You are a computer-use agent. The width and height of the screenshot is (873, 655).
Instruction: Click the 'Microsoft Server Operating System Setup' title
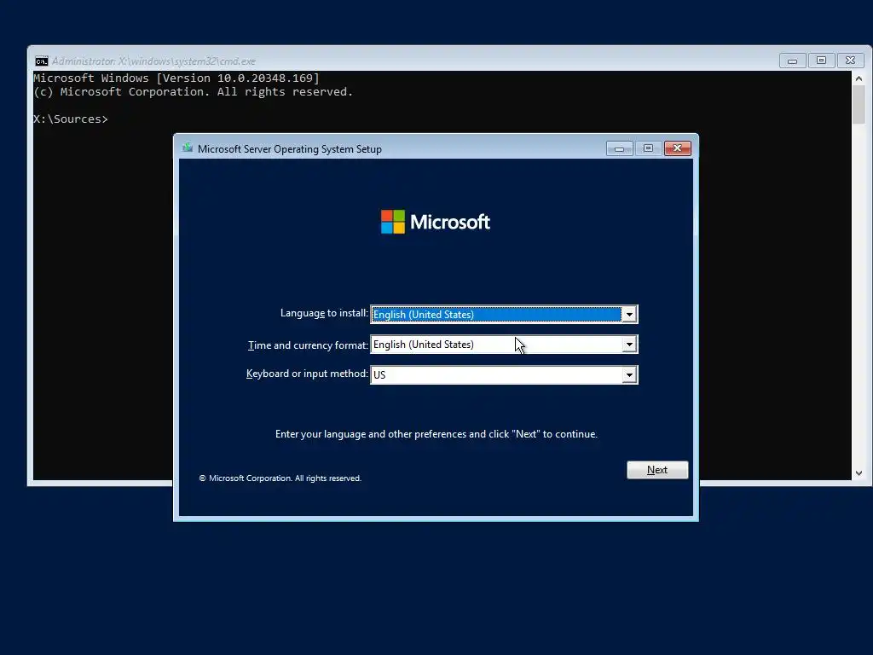(290, 148)
